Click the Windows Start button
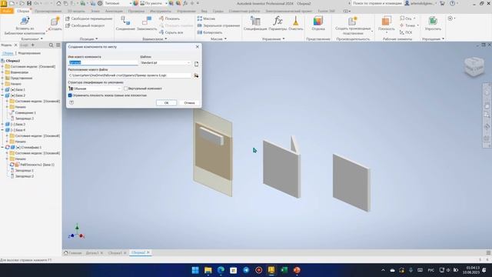The image size is (492, 277). [195, 270]
